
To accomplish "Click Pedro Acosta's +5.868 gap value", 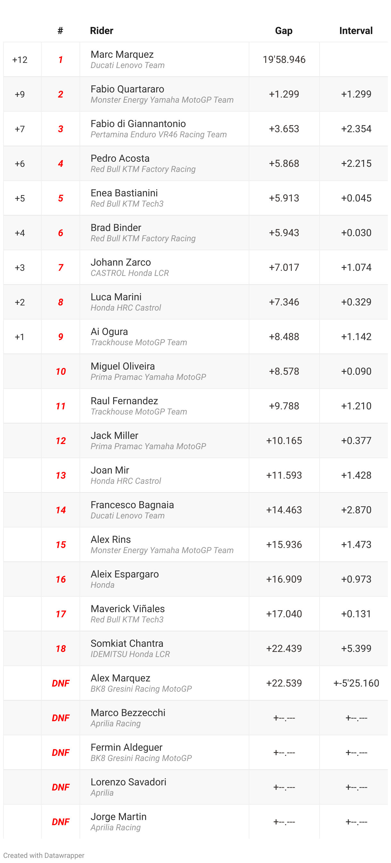I will [284, 163].
